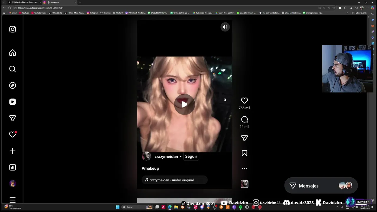
Task: Share the reel via paper-plane icon
Action: click(x=244, y=138)
